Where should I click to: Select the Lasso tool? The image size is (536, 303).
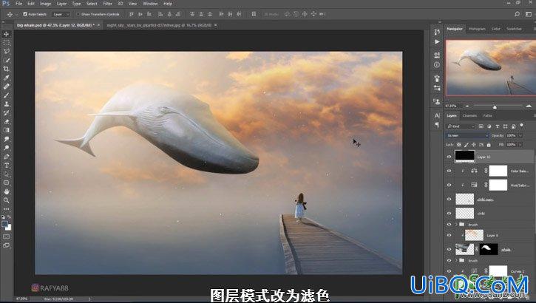[x=6, y=51]
